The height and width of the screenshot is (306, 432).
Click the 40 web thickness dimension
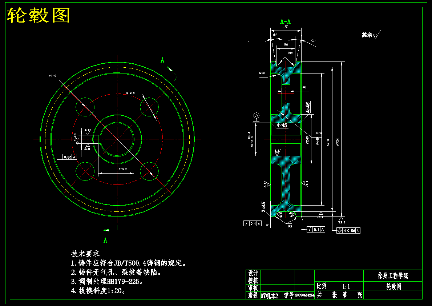[304, 87]
